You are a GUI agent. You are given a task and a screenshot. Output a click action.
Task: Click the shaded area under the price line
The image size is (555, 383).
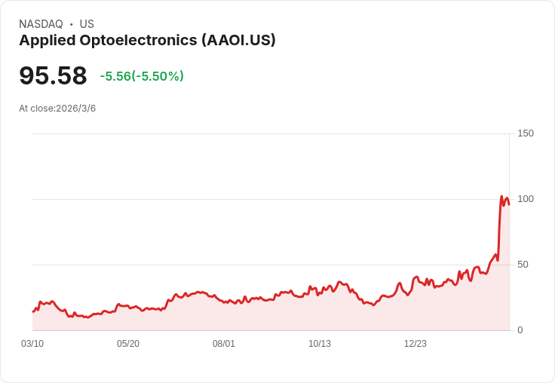coord(269,315)
